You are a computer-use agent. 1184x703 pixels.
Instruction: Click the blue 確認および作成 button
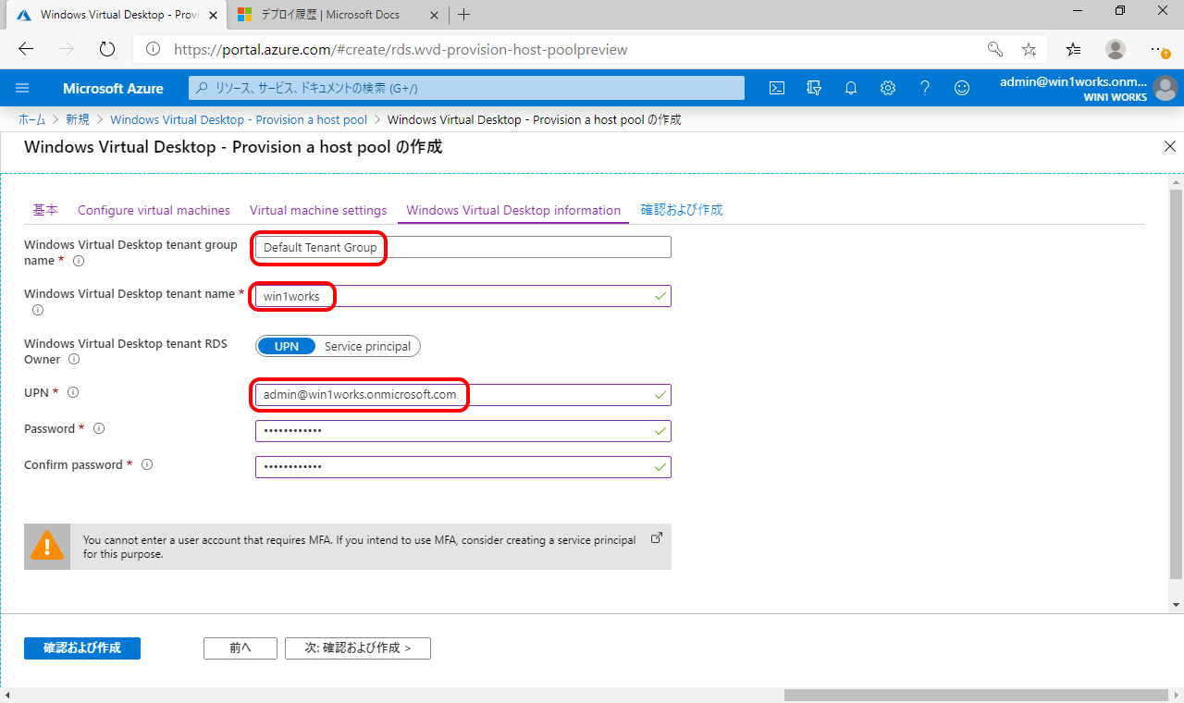coord(82,647)
